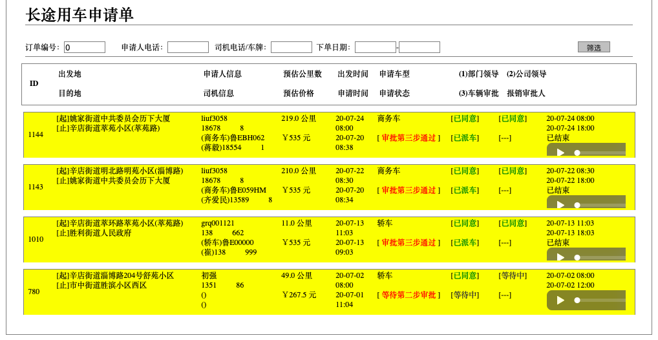Screen dimensions: 658x340
Task: Click order ID 780
Action: 34,292
